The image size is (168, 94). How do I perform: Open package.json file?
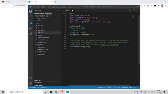41,47
